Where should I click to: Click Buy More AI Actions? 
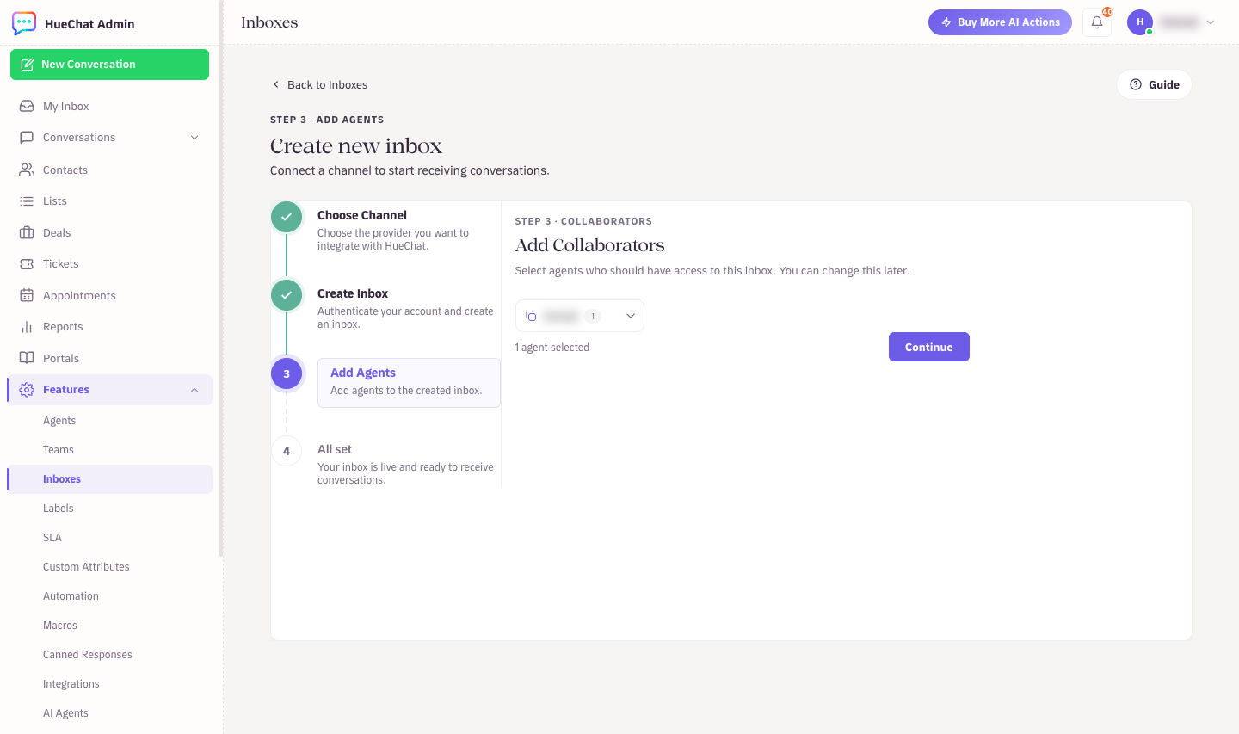click(x=1000, y=22)
